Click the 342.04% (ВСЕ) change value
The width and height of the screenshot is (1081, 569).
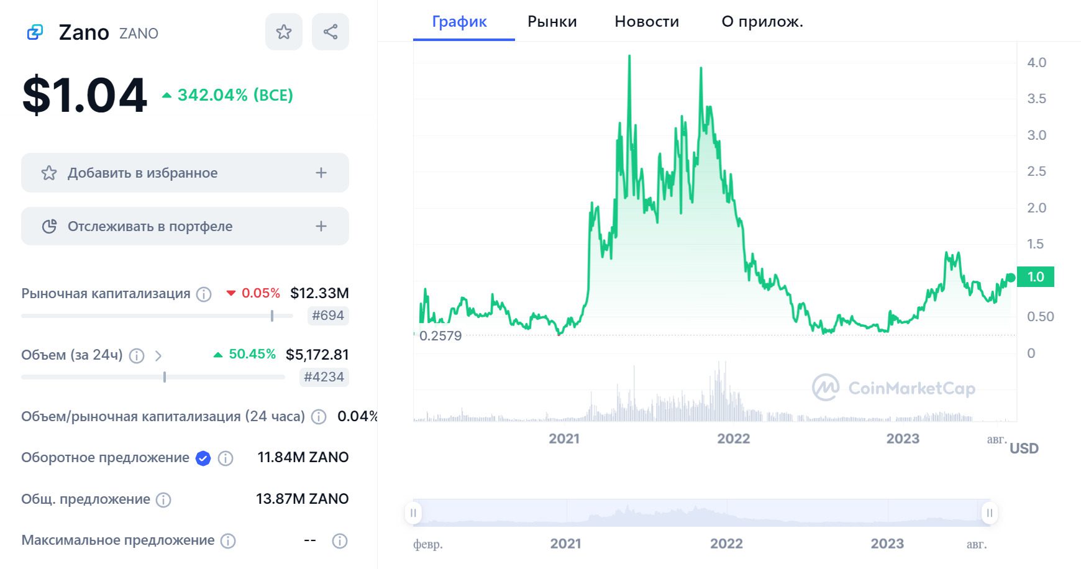tap(235, 95)
